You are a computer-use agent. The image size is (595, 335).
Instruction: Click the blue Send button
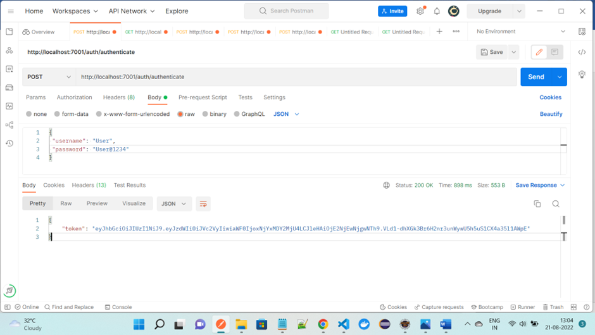point(536,77)
